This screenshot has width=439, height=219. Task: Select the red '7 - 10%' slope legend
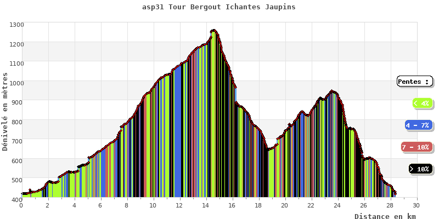[417, 147]
